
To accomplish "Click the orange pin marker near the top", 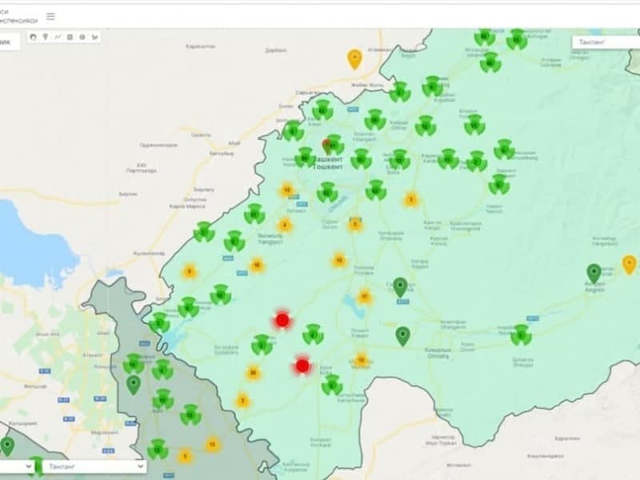I will (354, 58).
